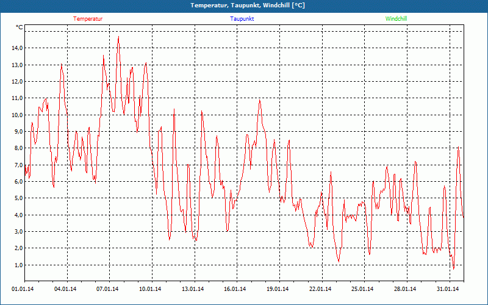Click the blue Taupunkt legend label

[x=242, y=19]
